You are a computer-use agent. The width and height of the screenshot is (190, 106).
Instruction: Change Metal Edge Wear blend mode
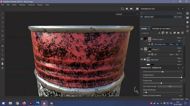click(172, 44)
